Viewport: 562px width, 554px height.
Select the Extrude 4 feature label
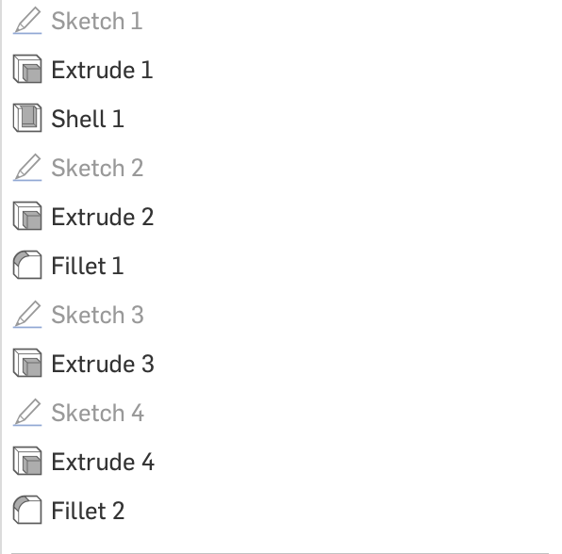(103, 462)
